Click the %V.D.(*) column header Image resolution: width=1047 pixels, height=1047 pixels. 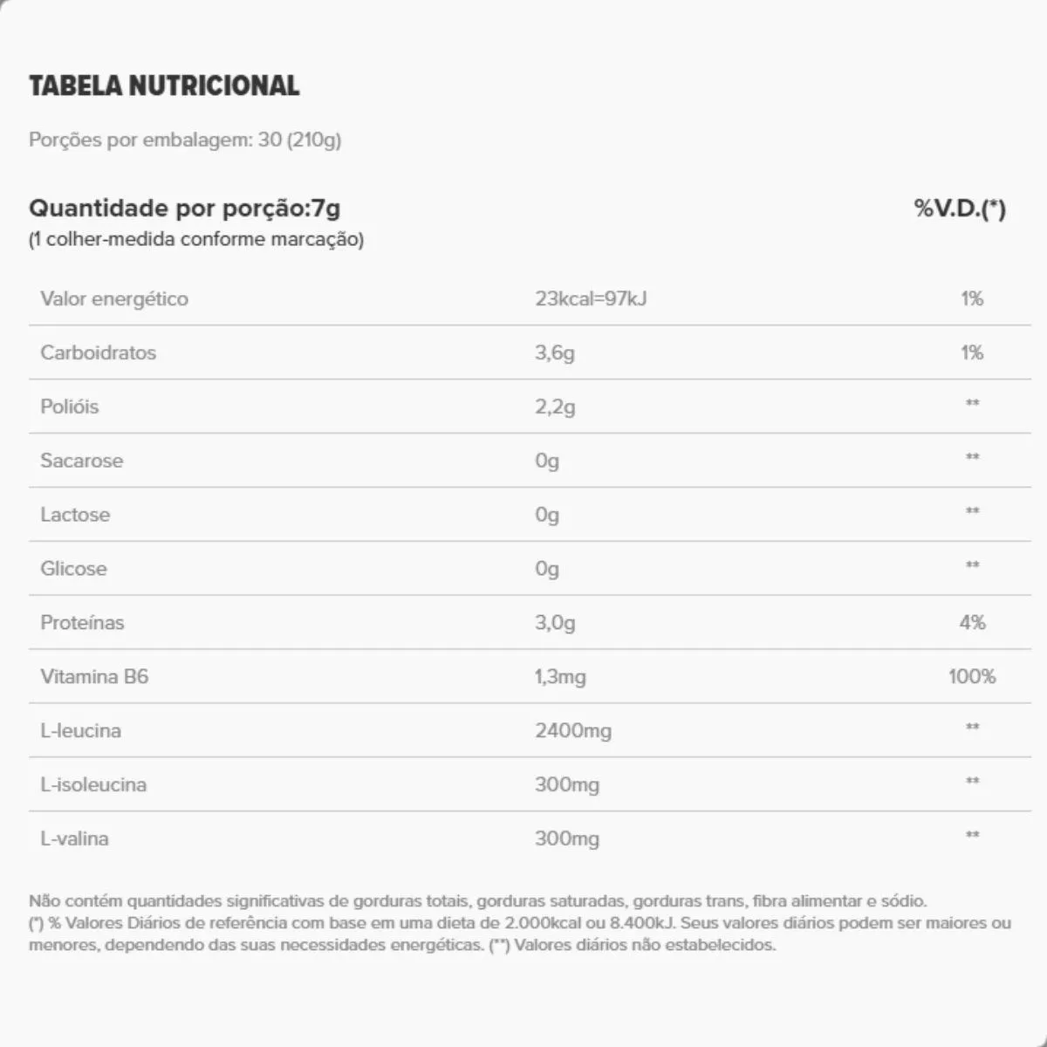960,209
